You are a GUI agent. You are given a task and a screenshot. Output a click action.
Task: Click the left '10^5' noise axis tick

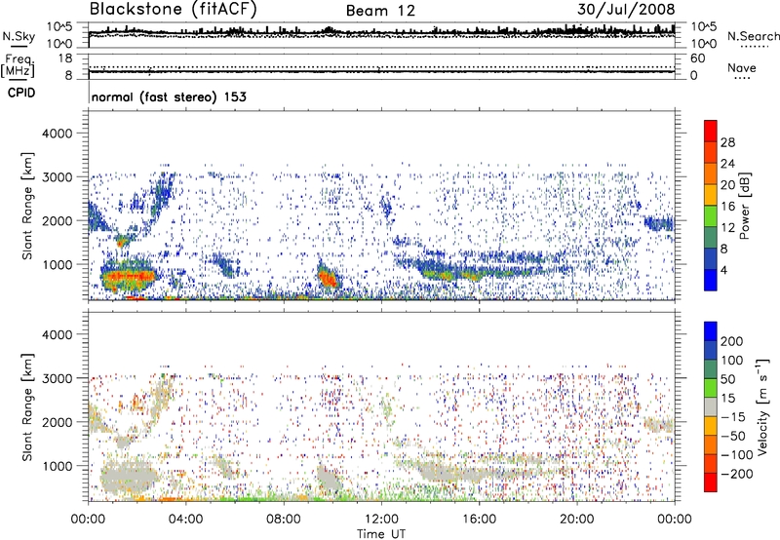pyautogui.click(x=60, y=26)
